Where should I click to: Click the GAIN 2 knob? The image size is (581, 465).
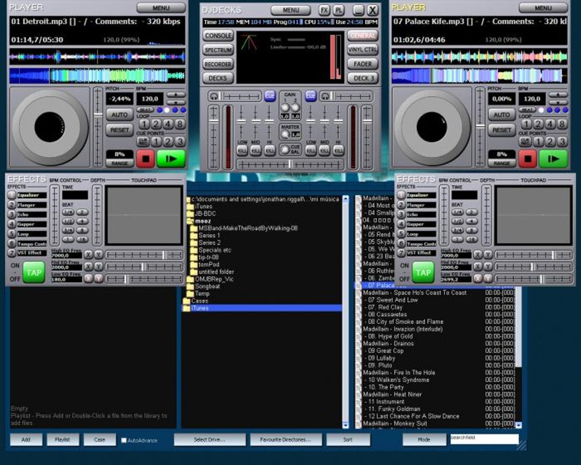(295, 108)
